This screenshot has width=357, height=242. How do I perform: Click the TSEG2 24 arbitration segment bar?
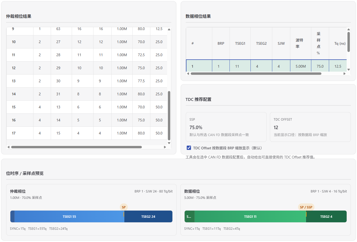[148, 216]
